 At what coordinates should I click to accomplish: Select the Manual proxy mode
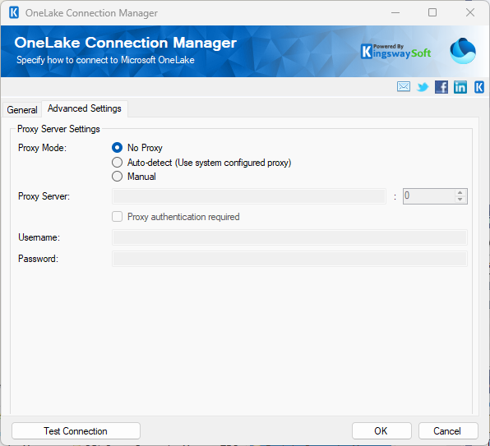pyautogui.click(x=118, y=177)
